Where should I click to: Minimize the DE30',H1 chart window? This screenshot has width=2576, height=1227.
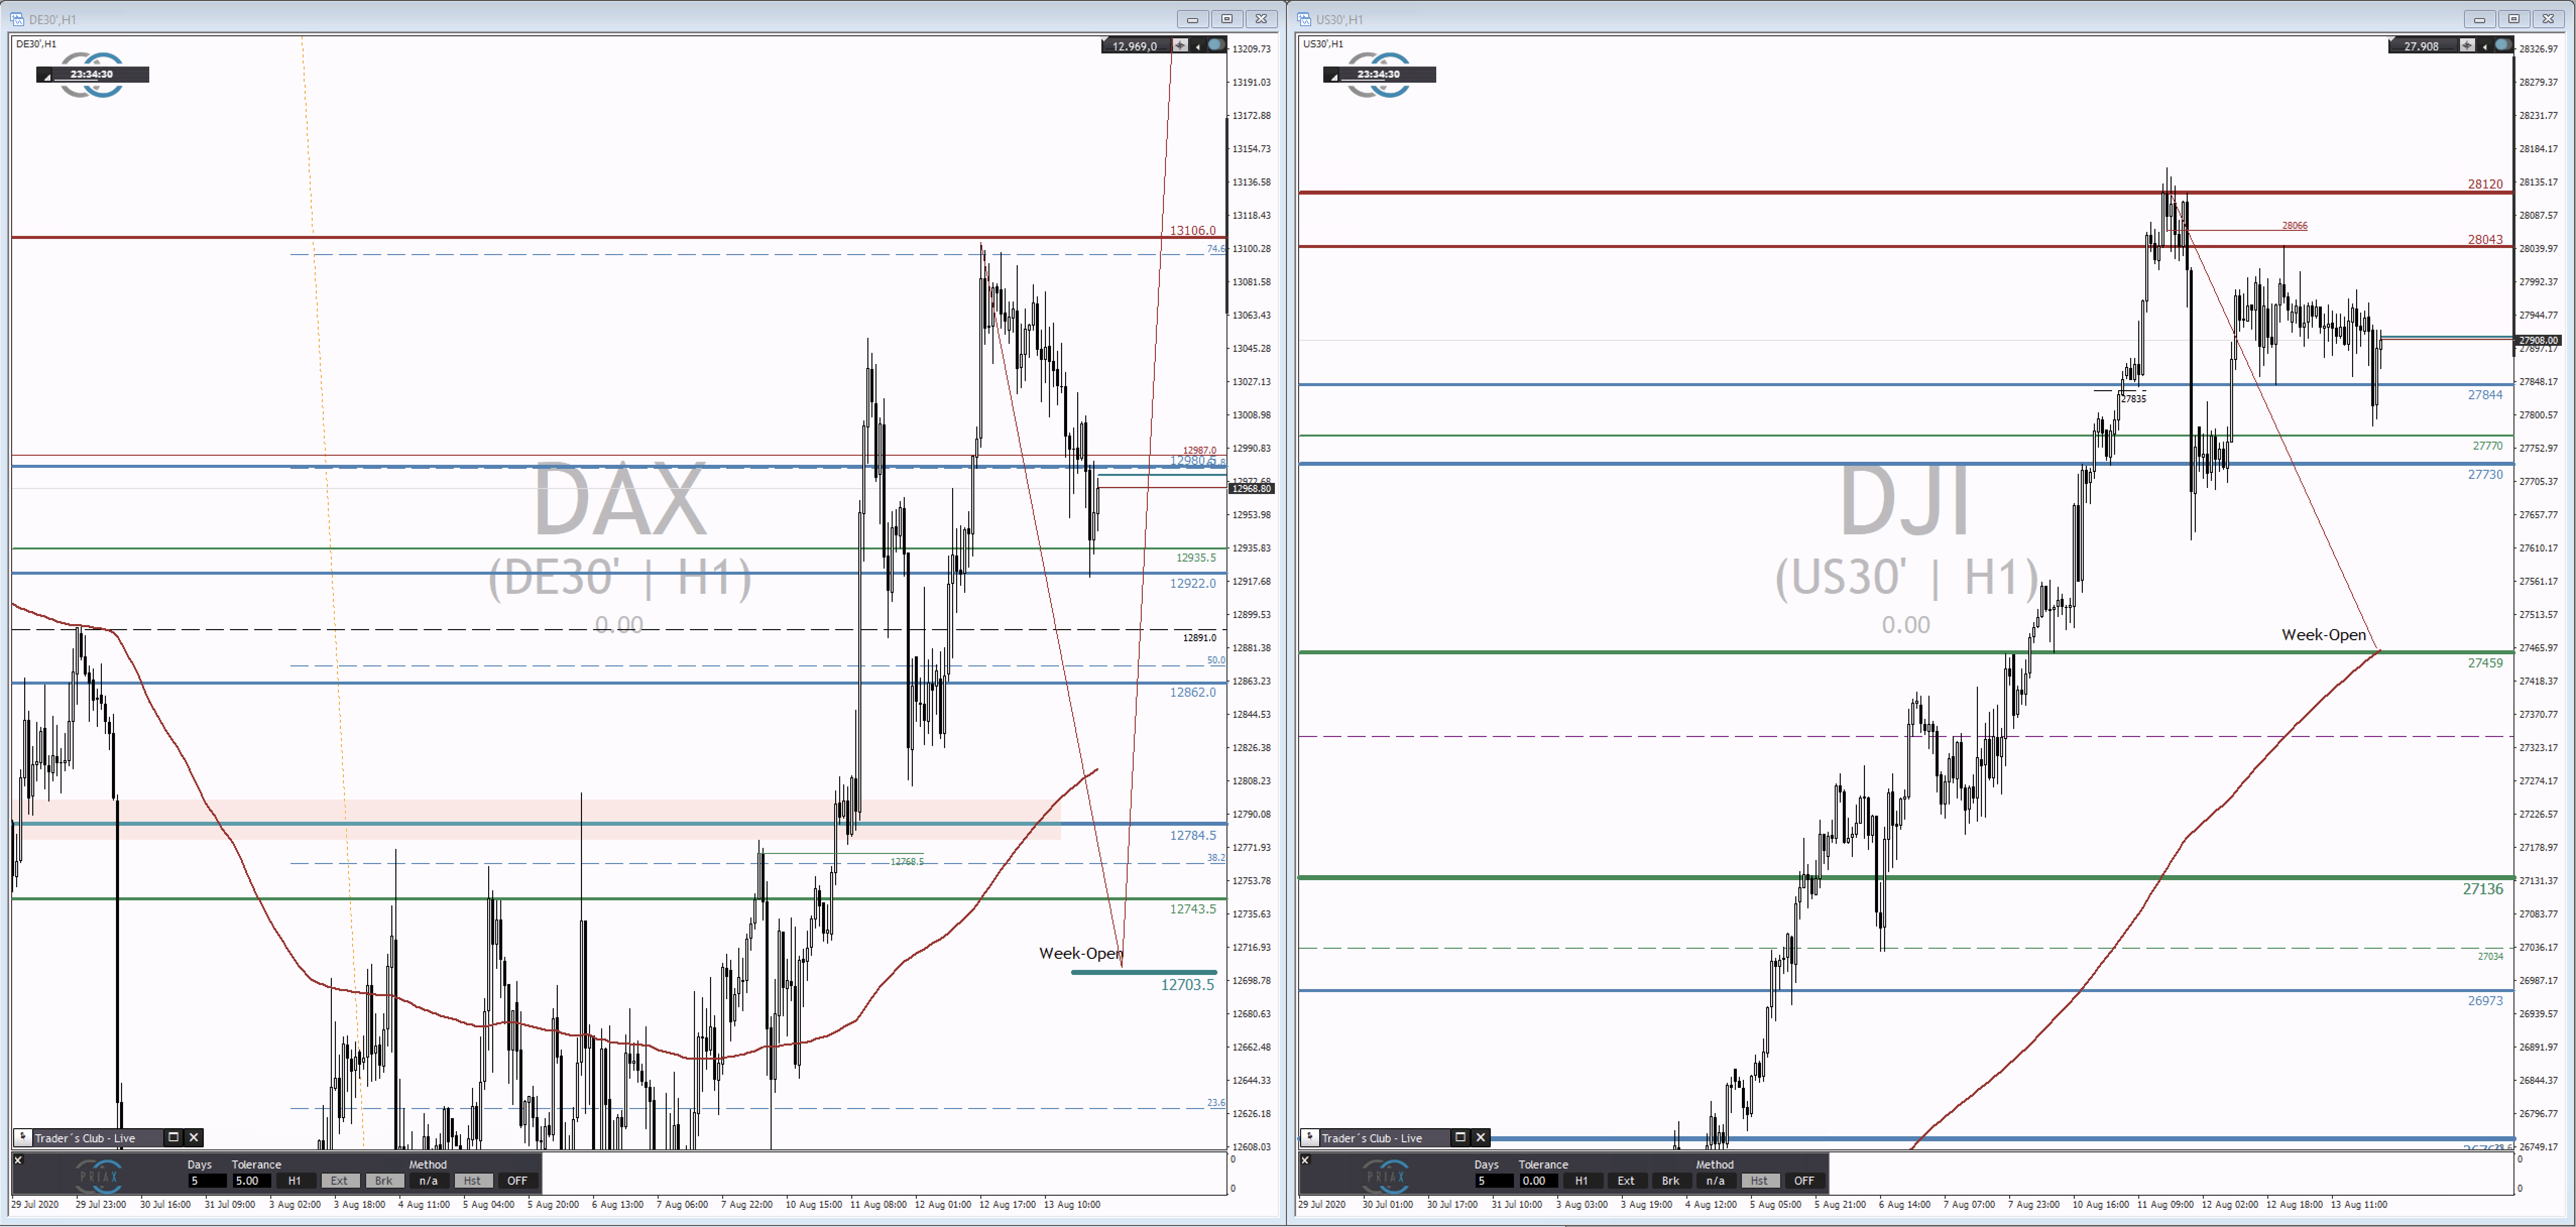pyautogui.click(x=1192, y=19)
